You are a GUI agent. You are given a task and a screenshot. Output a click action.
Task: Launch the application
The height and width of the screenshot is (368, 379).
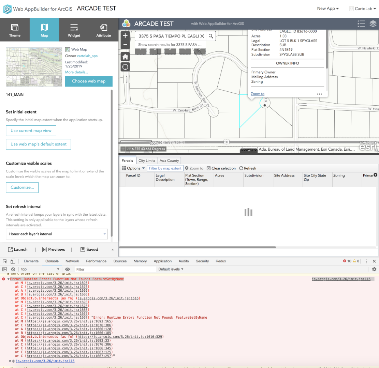18,249
